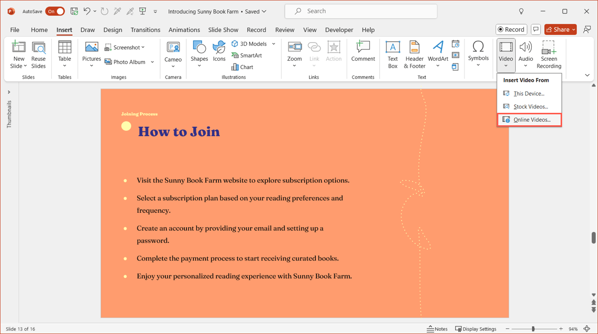Click the How to Join title

point(179,131)
